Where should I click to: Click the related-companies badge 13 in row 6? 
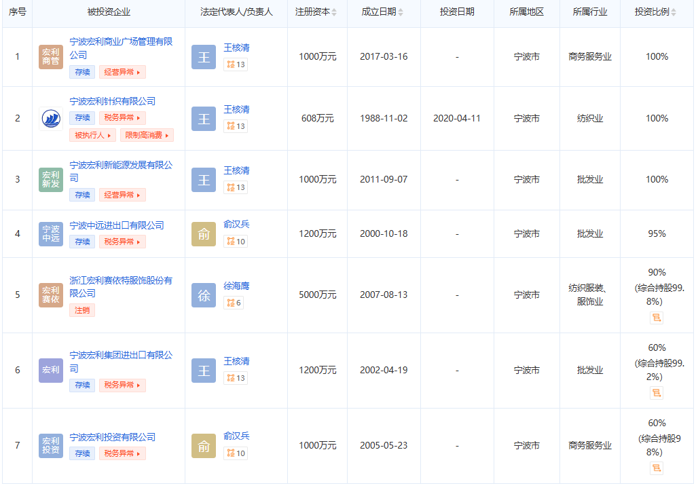236,378
